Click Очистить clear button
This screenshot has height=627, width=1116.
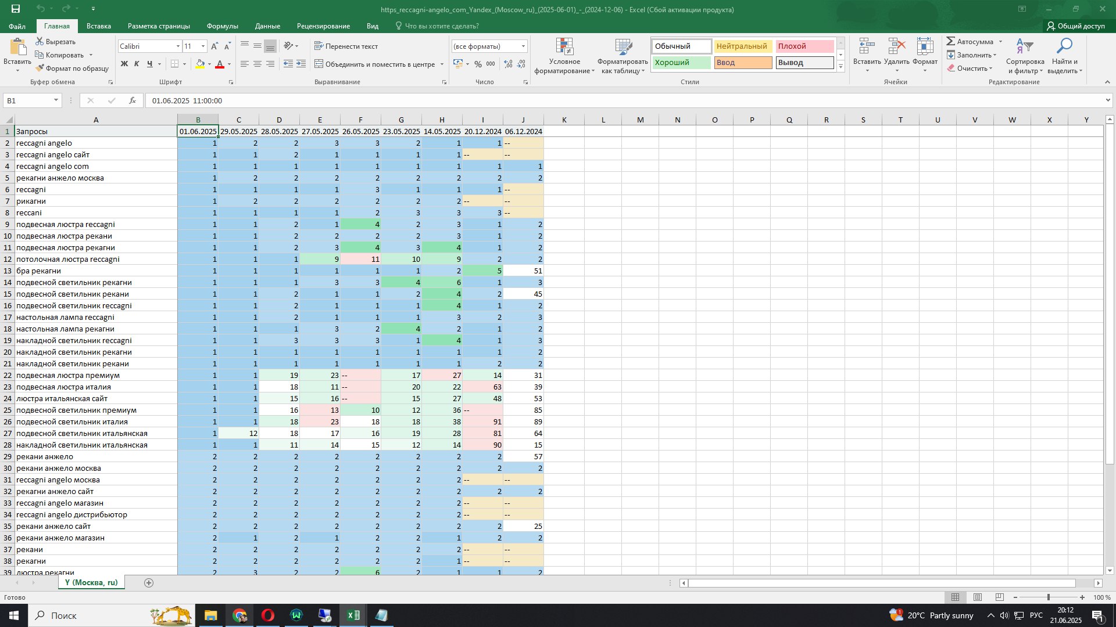pyautogui.click(x=970, y=69)
